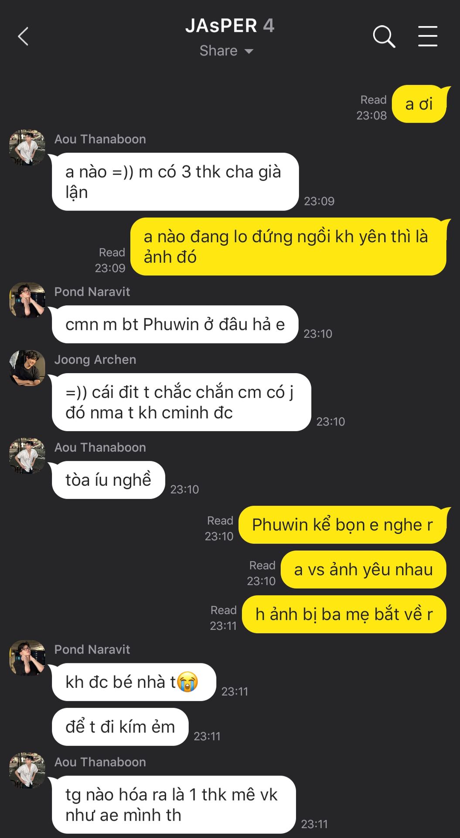Tap the back arrow icon
Viewport: 460px width, 838px height.
coord(23,36)
